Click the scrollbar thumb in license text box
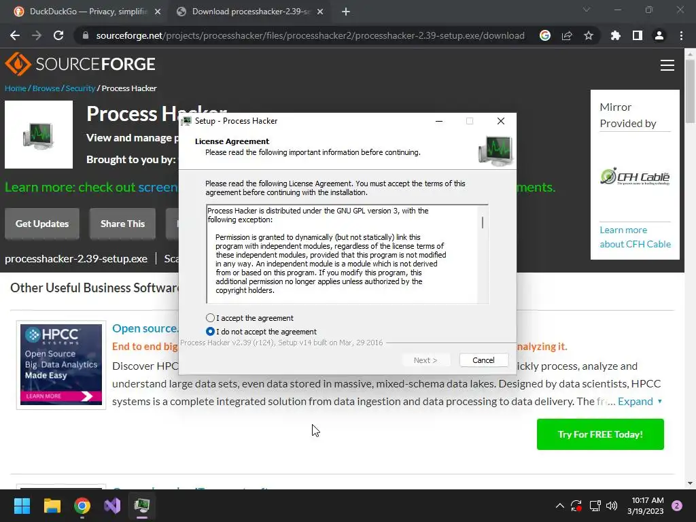Screen dimensions: 696x522 click(483, 222)
